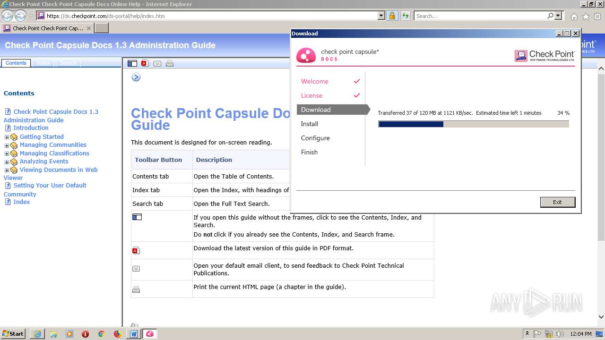This screenshot has width=605, height=340.
Task: Click in the address bar URL field
Action: click(x=211, y=16)
